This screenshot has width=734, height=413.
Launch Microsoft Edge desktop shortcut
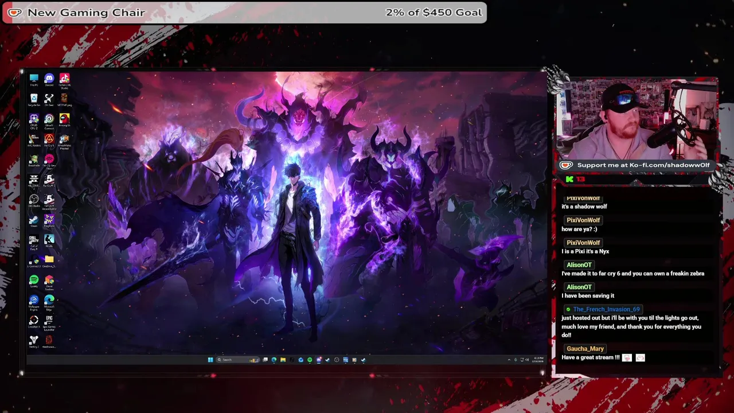pos(49,302)
